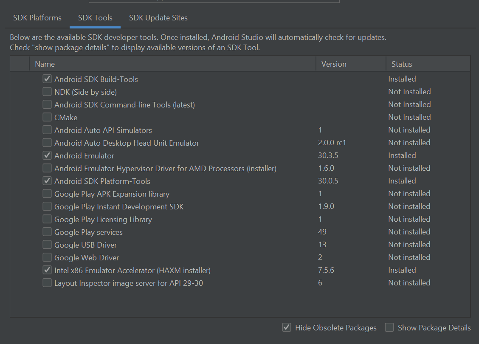This screenshot has height=344, width=479.
Task: Uncheck Intel x86 Emulator Accelerator (HAXM)
Action: [x=47, y=270]
